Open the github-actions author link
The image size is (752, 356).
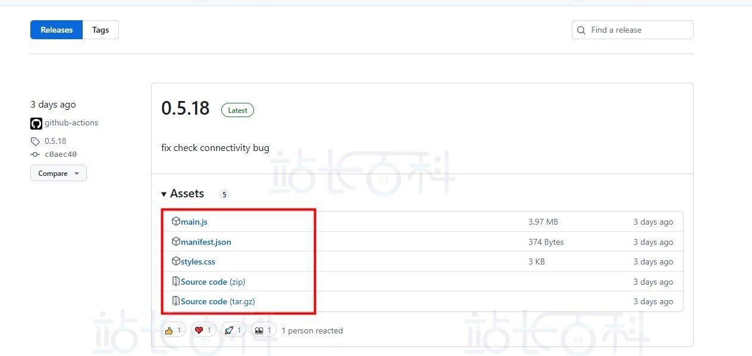pos(71,123)
